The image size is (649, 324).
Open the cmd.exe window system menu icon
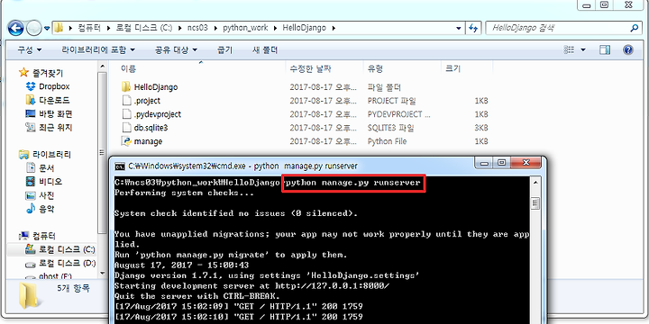(x=120, y=166)
